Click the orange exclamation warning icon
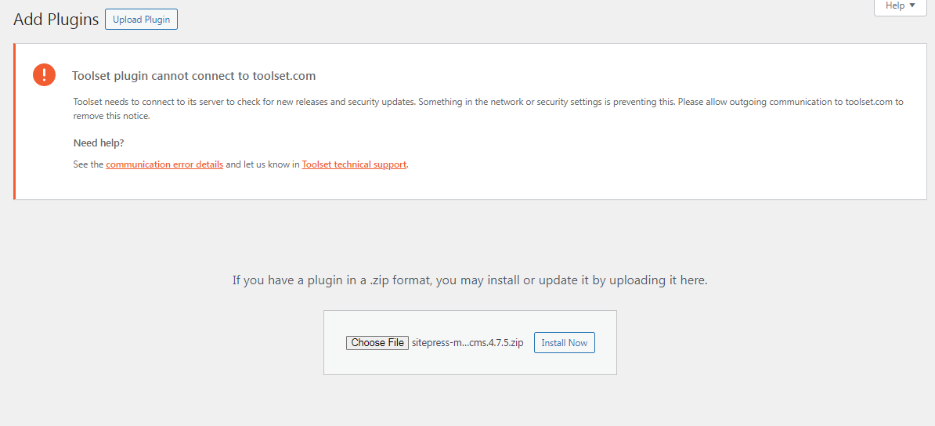The height and width of the screenshot is (426, 935). coord(44,75)
